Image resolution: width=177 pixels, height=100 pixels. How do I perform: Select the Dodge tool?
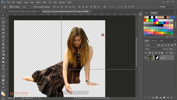click(x=3, y=62)
